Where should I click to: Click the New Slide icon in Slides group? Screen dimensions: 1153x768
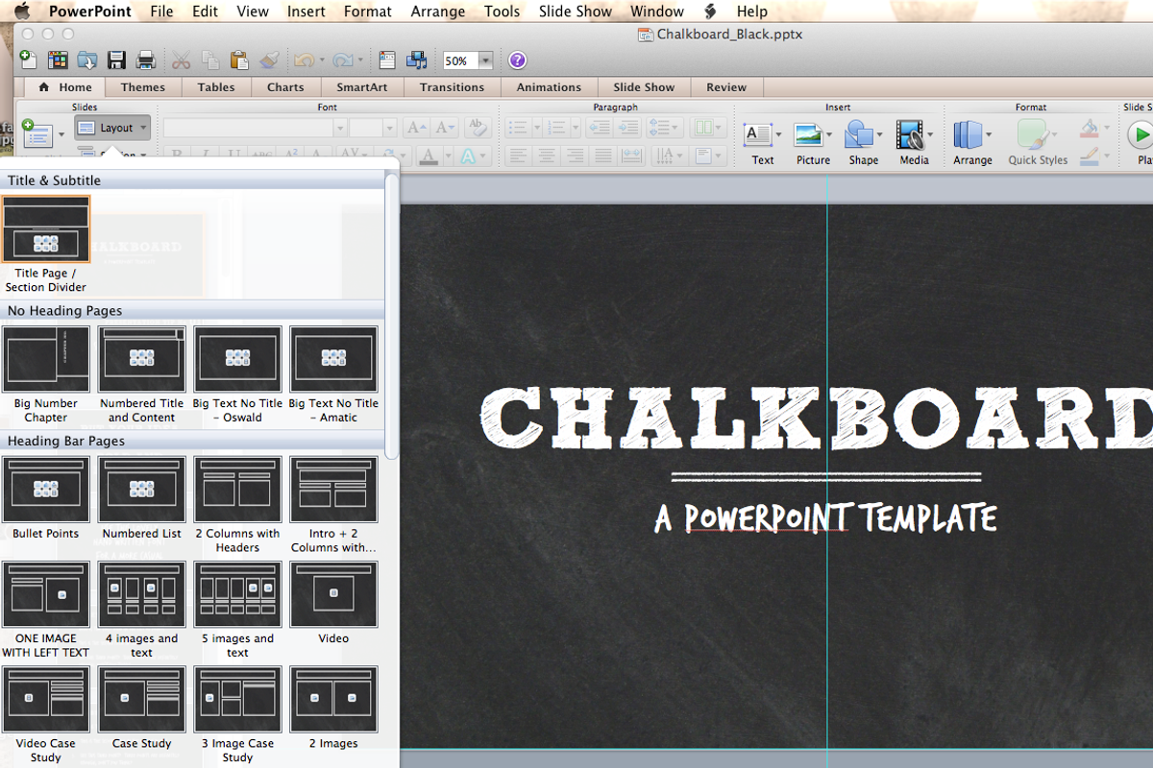click(x=36, y=133)
